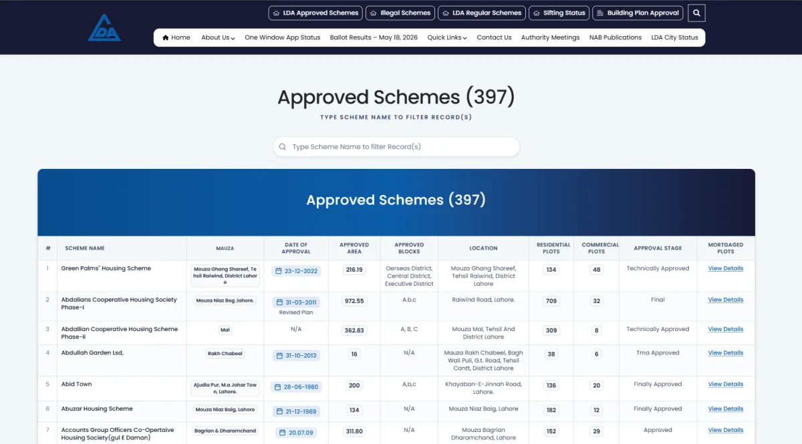Click Approval Stage column header
Screen dimensions: 802x444
coord(658,248)
